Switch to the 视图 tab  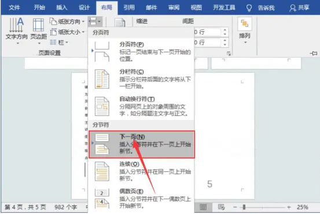pos(196,7)
